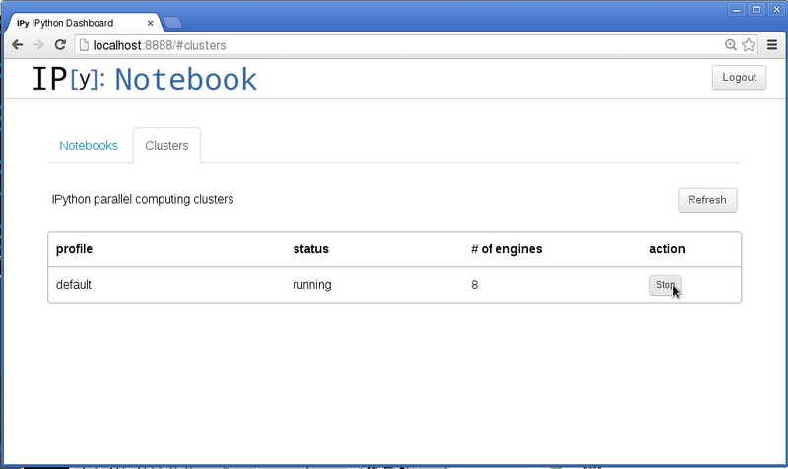Click 'IPython parallel computing clusters' heading text

click(143, 200)
